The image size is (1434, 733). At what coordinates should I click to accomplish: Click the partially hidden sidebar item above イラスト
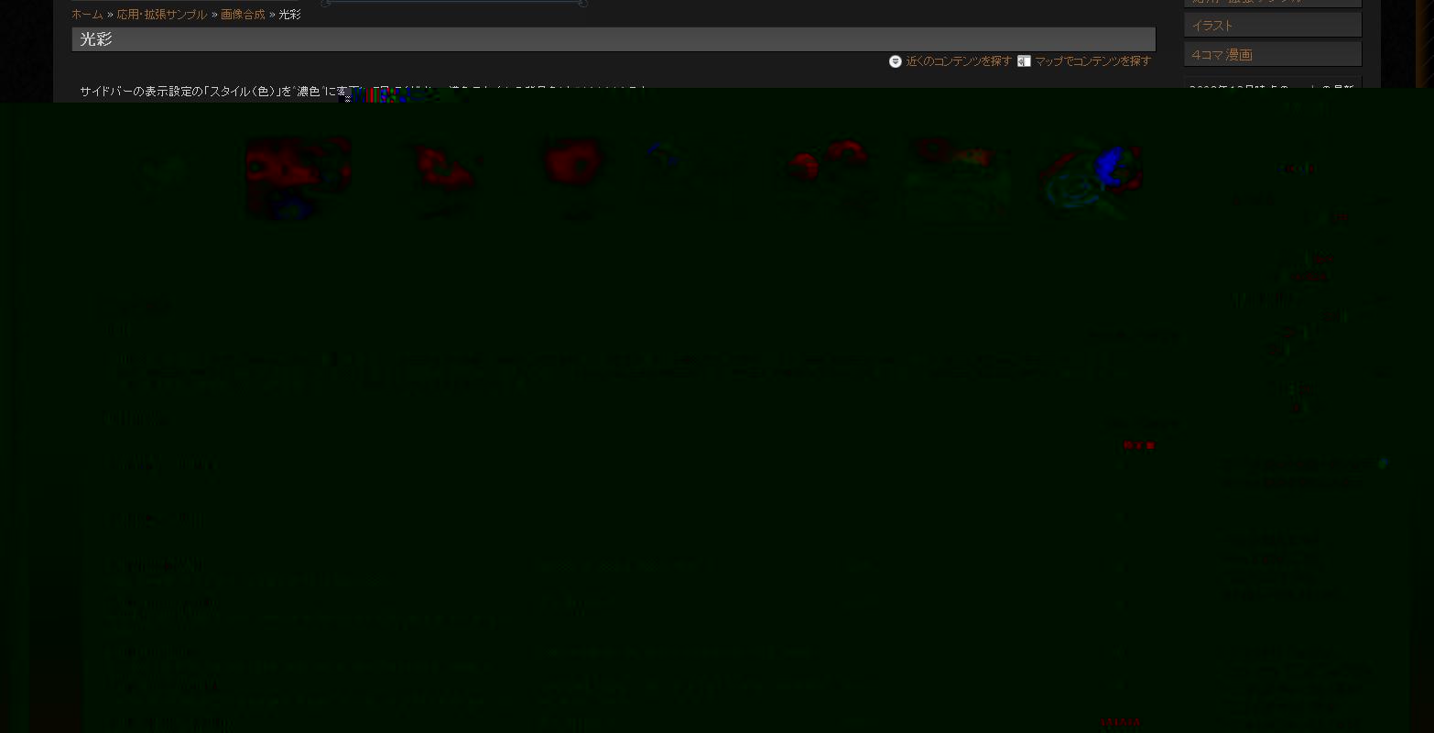point(1272,3)
